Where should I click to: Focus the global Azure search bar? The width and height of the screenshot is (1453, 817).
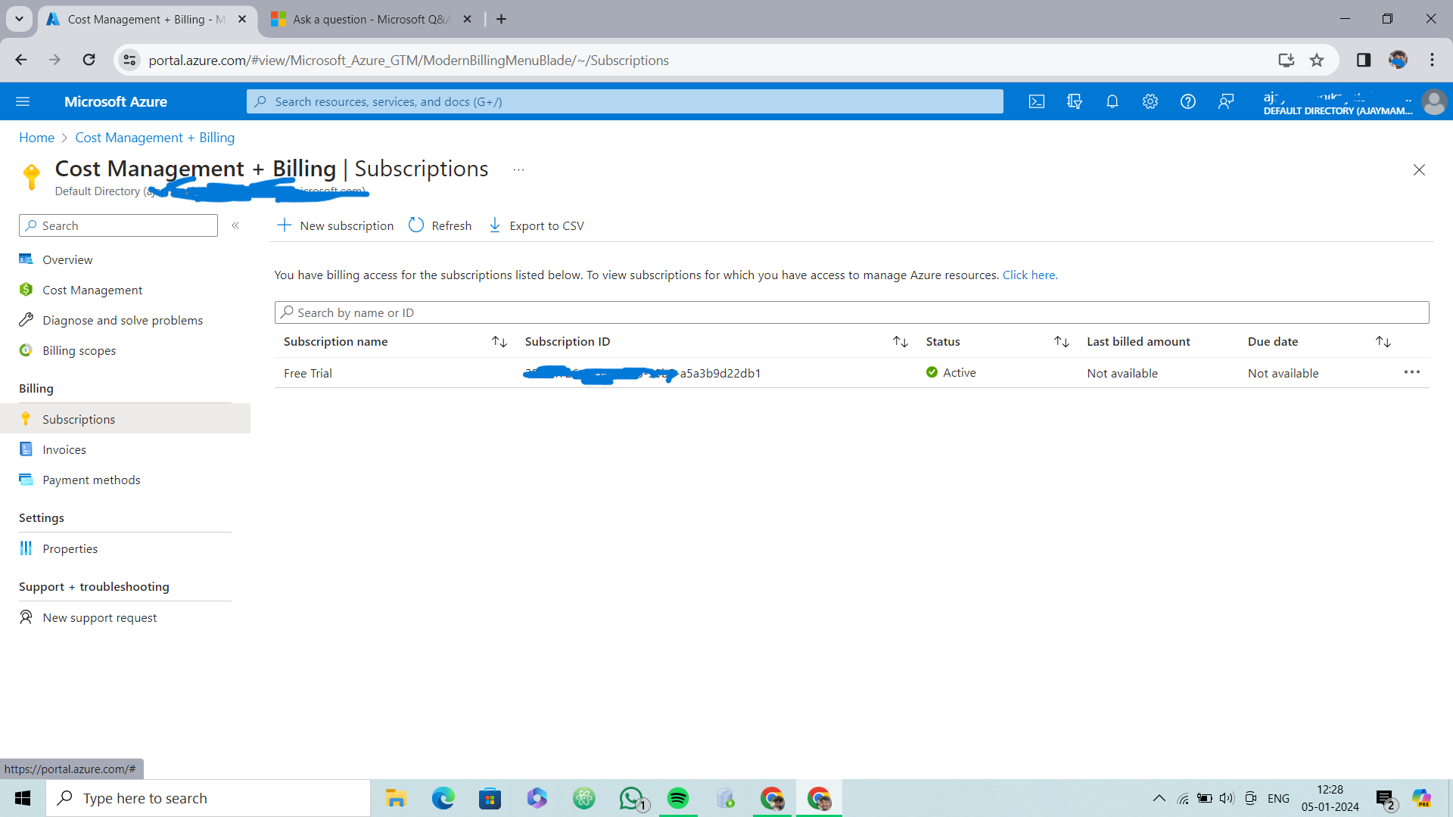click(624, 101)
